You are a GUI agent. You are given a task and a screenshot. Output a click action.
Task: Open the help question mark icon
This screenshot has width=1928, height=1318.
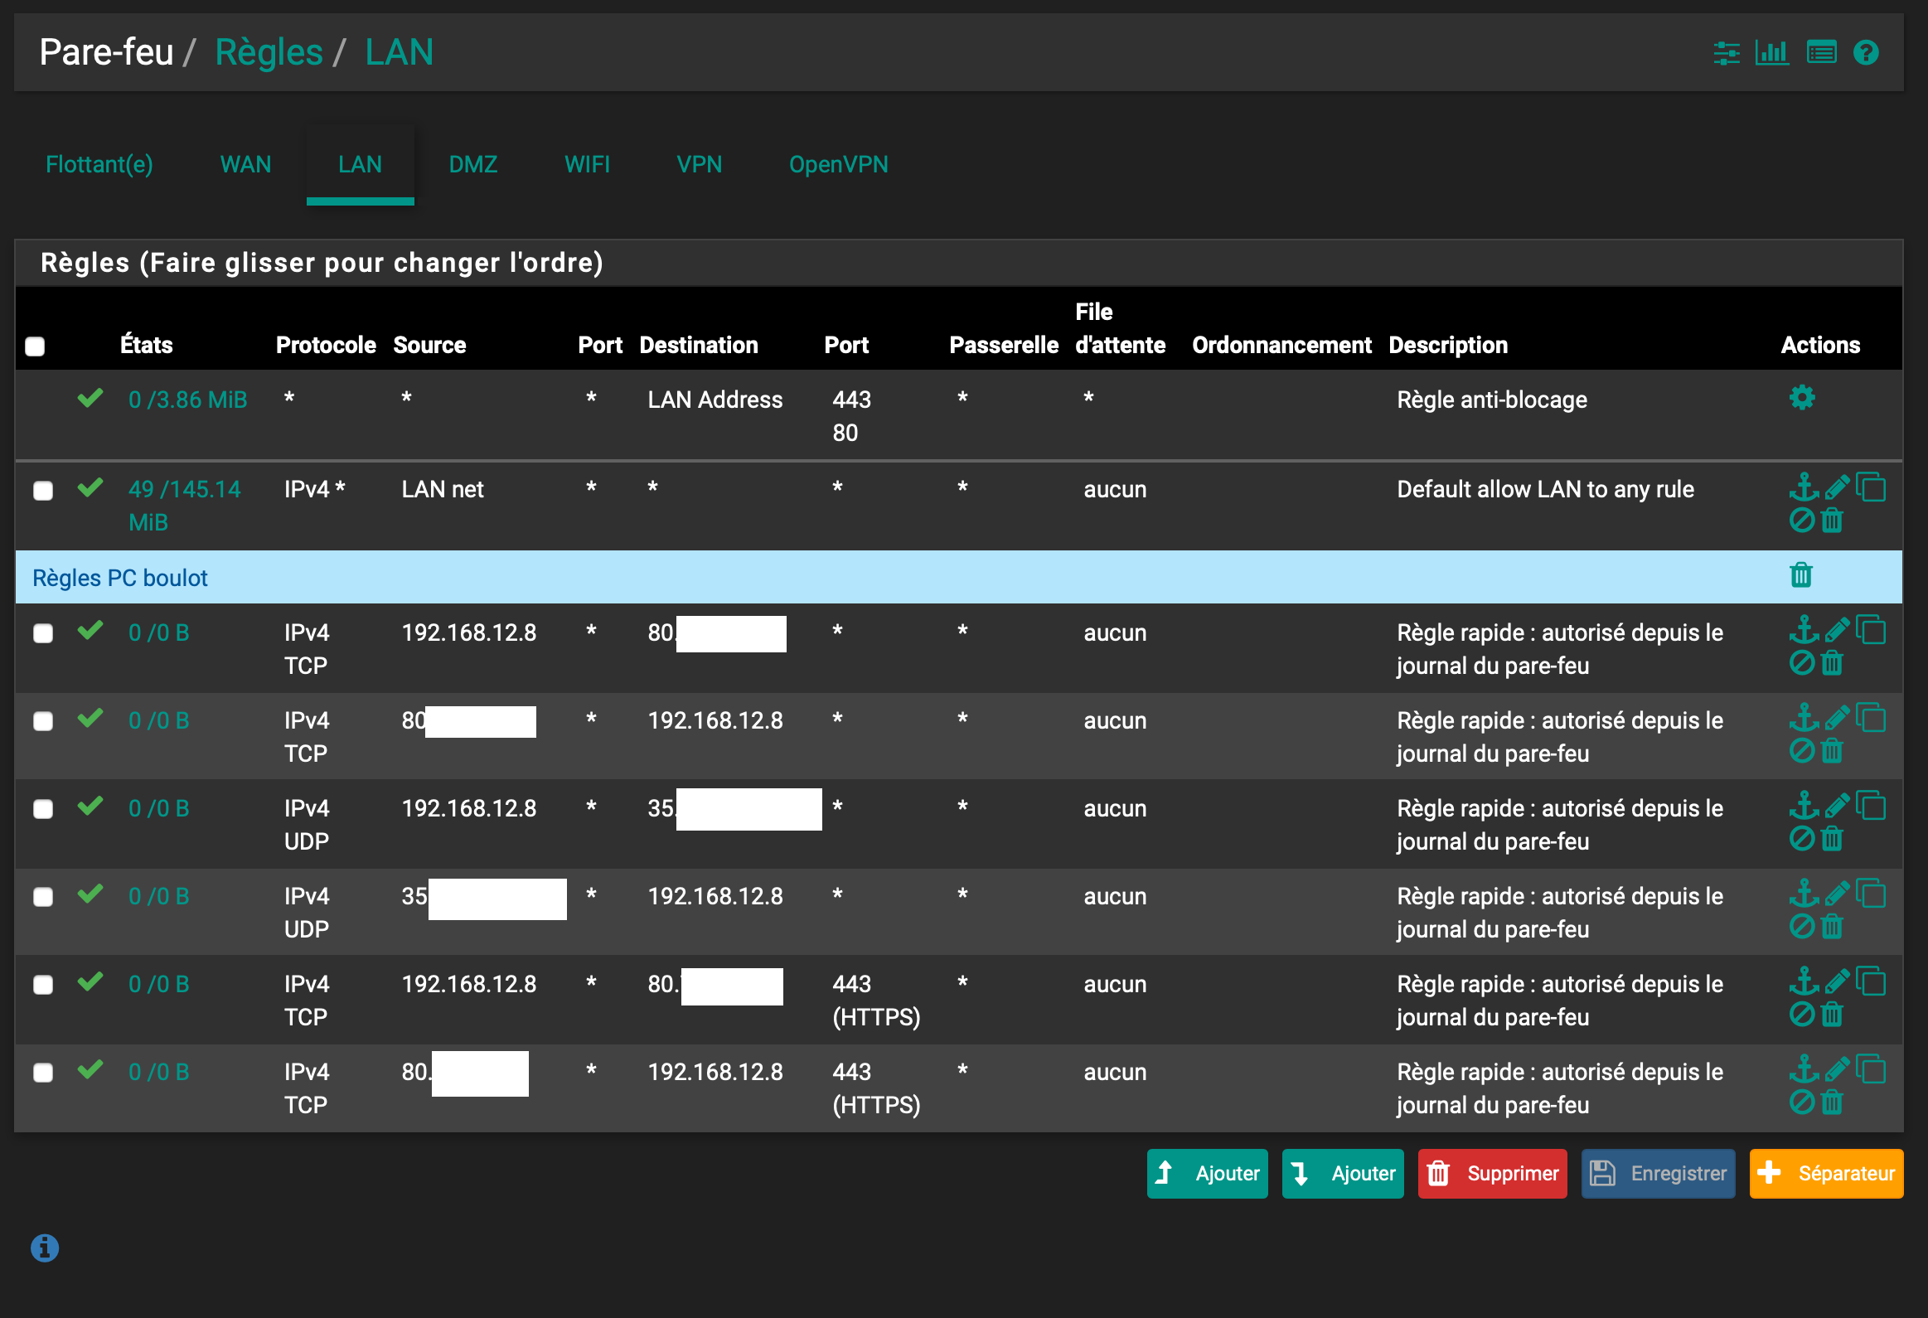click(1866, 53)
